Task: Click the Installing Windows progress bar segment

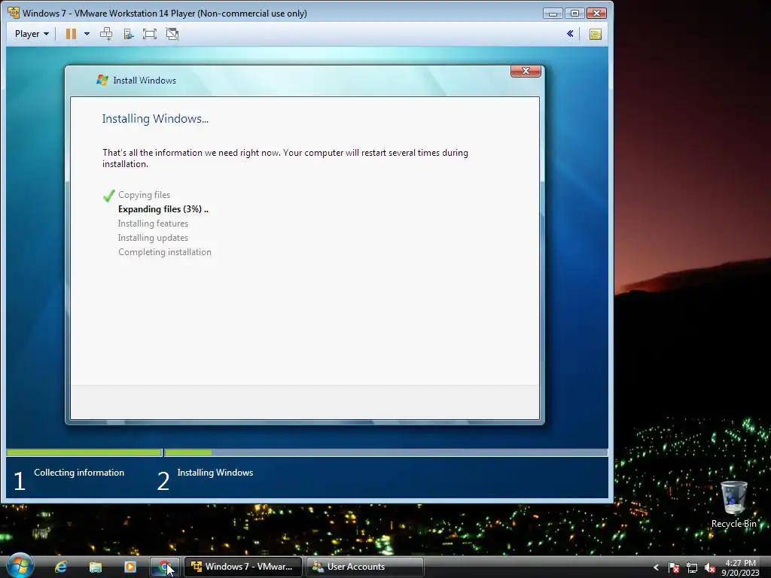Action: (x=386, y=452)
